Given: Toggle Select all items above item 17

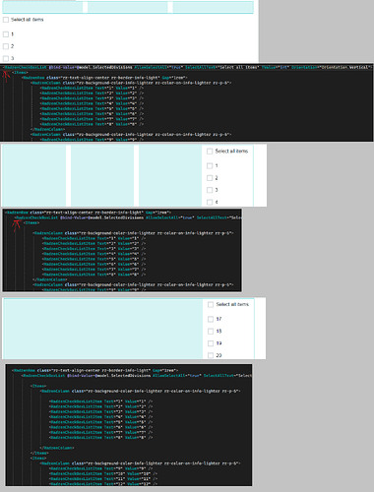Looking at the screenshot, I should 211,305.
